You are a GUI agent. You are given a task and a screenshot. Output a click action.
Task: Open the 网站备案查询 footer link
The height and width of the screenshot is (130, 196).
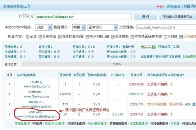click(159, 123)
